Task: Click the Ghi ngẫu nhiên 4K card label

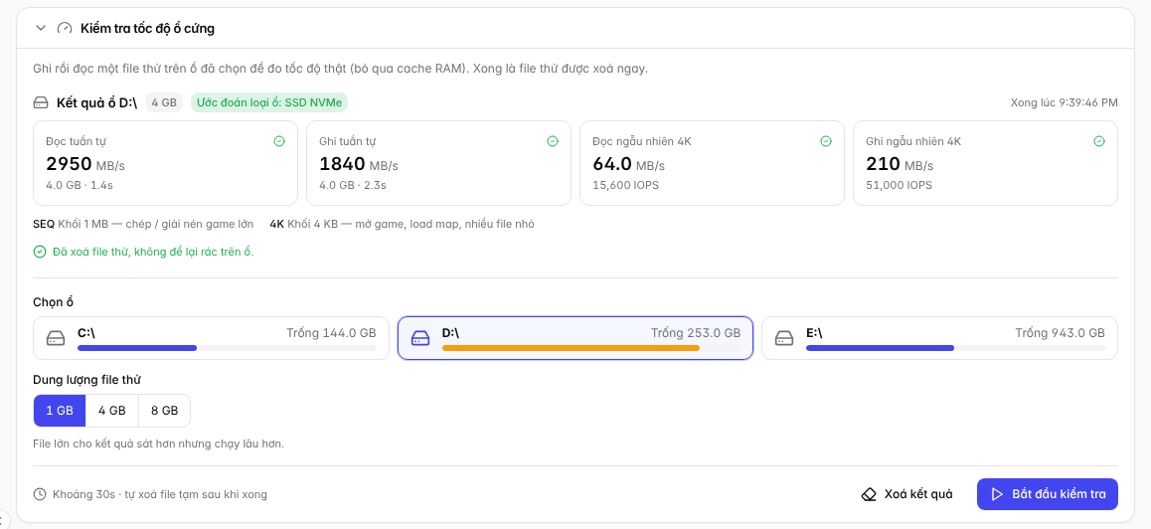Action: (913, 141)
